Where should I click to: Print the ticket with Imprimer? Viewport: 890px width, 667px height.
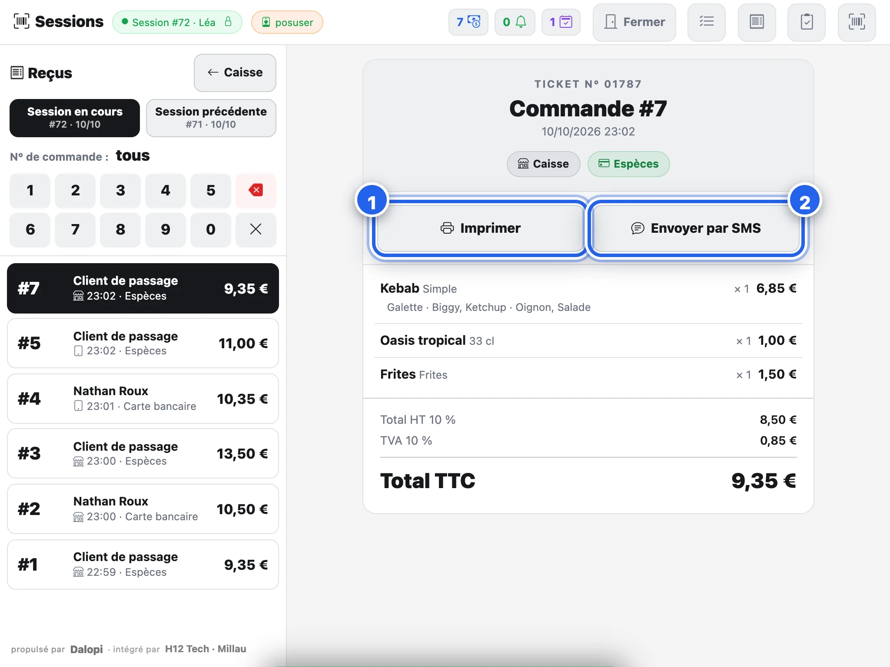[480, 228]
